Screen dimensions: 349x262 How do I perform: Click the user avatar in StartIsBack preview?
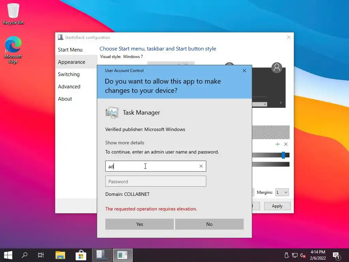click(x=277, y=68)
